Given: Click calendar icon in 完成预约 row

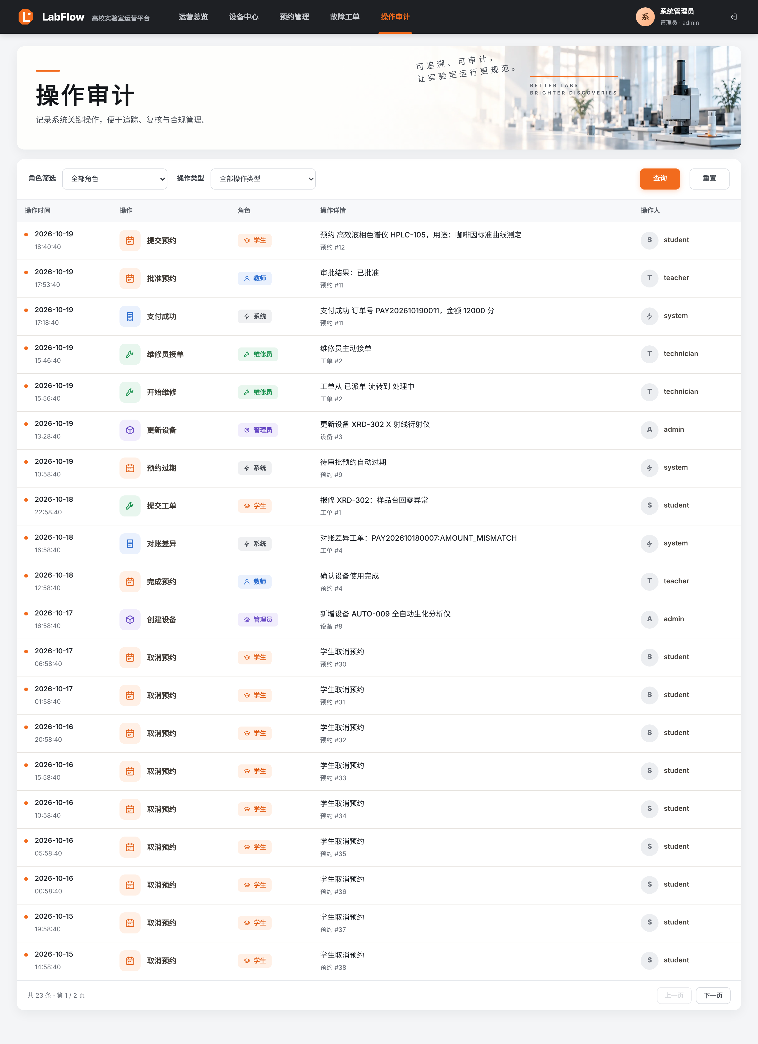Looking at the screenshot, I should [x=130, y=582].
